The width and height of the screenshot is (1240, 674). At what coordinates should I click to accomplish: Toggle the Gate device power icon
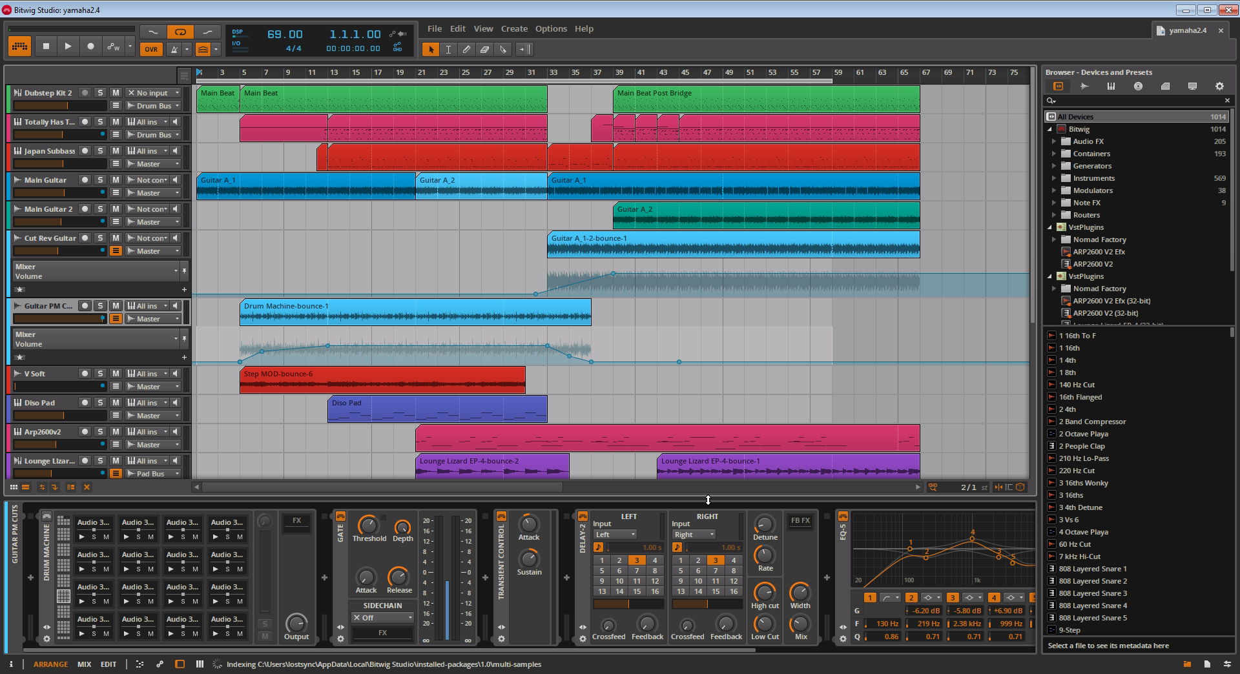pyautogui.click(x=340, y=516)
